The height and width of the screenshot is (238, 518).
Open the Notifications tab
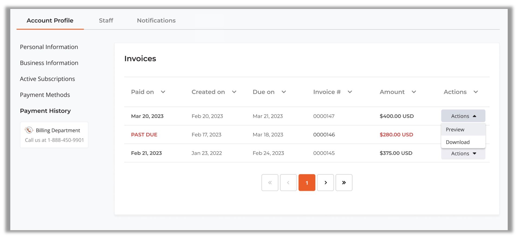point(156,21)
